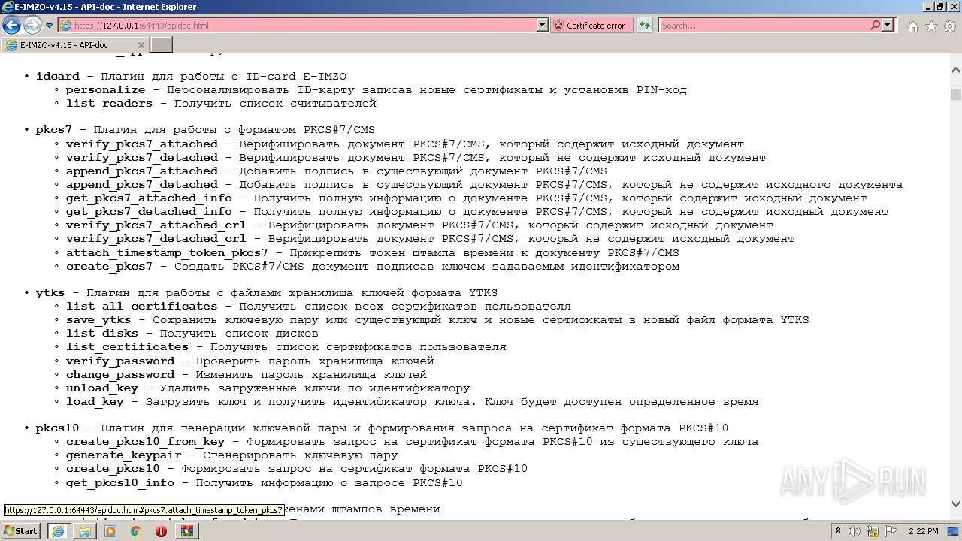Open verify_pkcs7_attached_crl link
This screenshot has height=541, width=962.
(156, 225)
